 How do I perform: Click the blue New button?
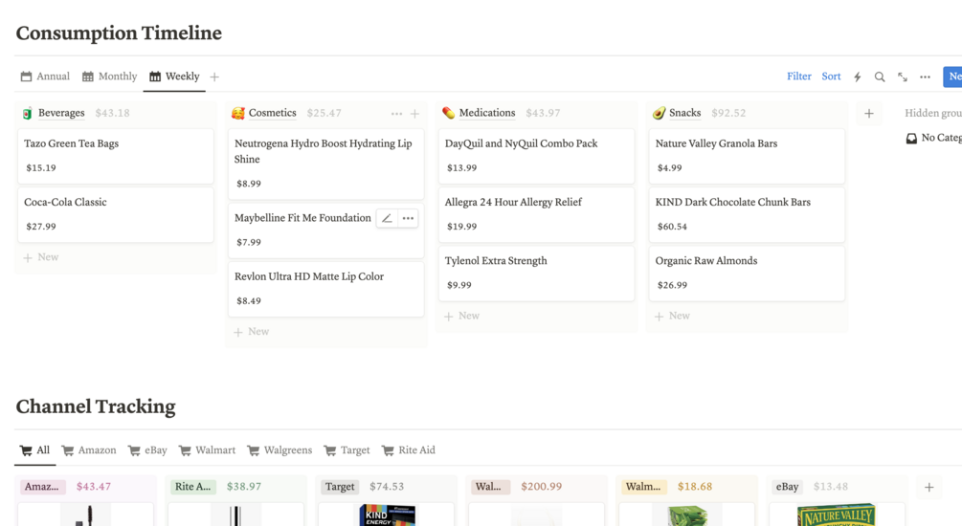point(952,77)
